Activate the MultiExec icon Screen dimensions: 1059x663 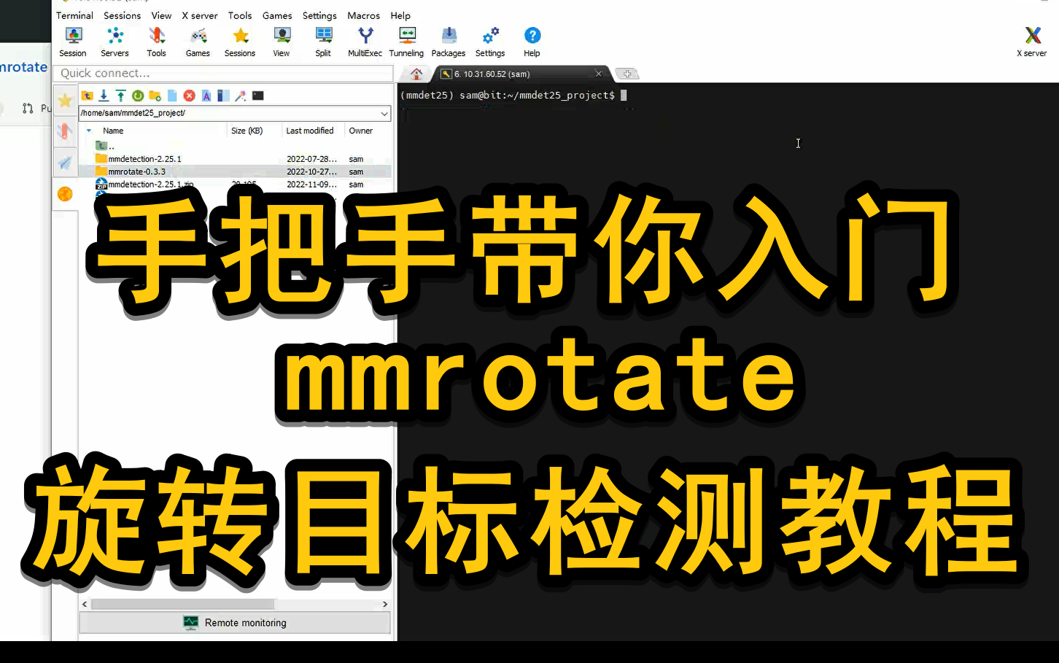(x=365, y=42)
